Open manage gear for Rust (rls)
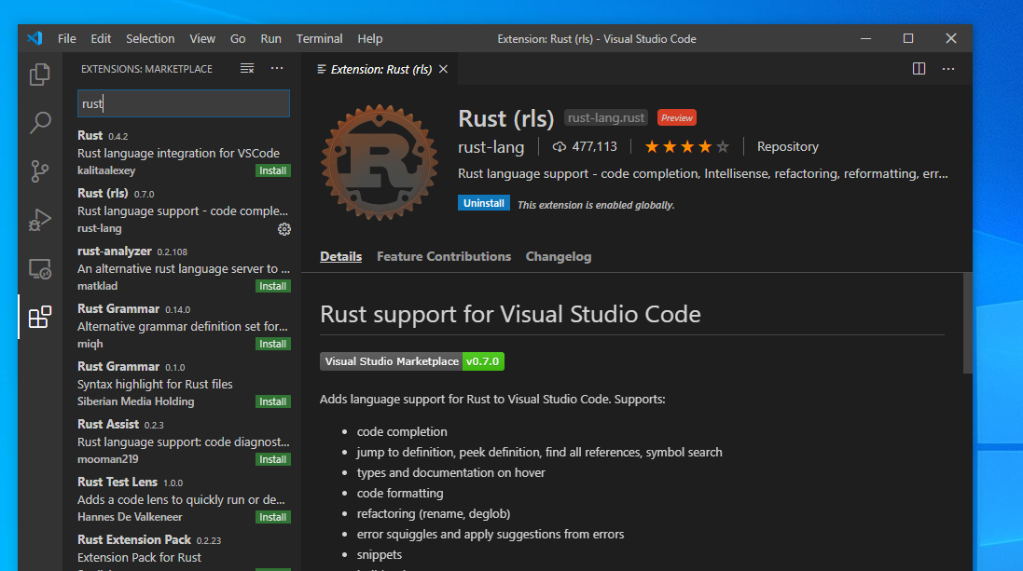The width and height of the screenshot is (1023, 571). (283, 229)
